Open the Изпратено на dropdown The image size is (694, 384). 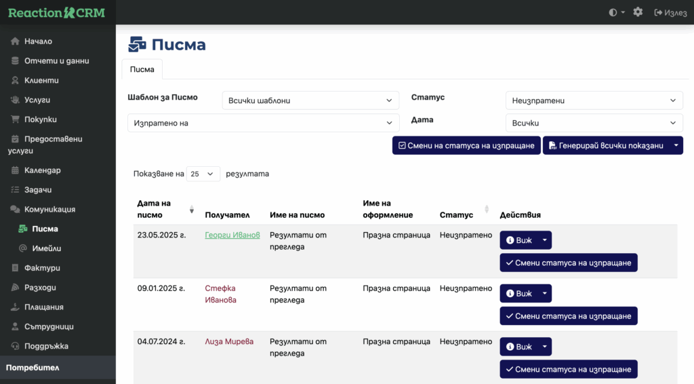tap(263, 123)
